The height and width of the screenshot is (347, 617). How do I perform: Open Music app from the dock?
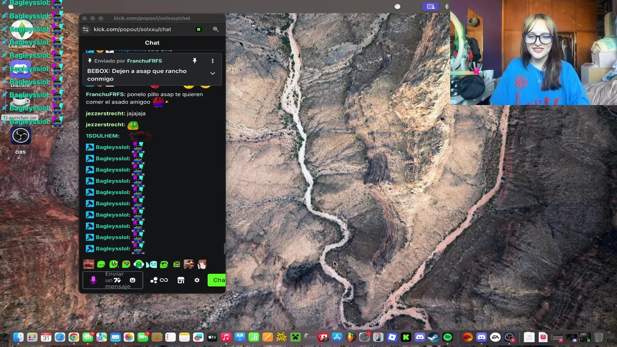[x=226, y=337]
